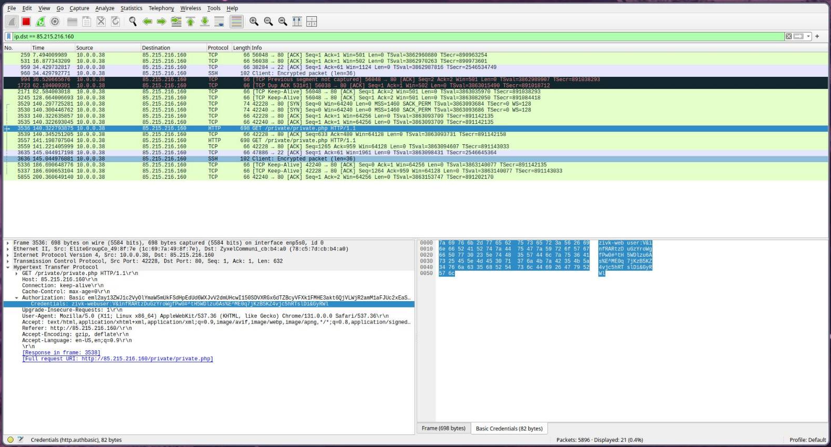Zoom in the main window text
The image size is (831, 447).
point(254,21)
